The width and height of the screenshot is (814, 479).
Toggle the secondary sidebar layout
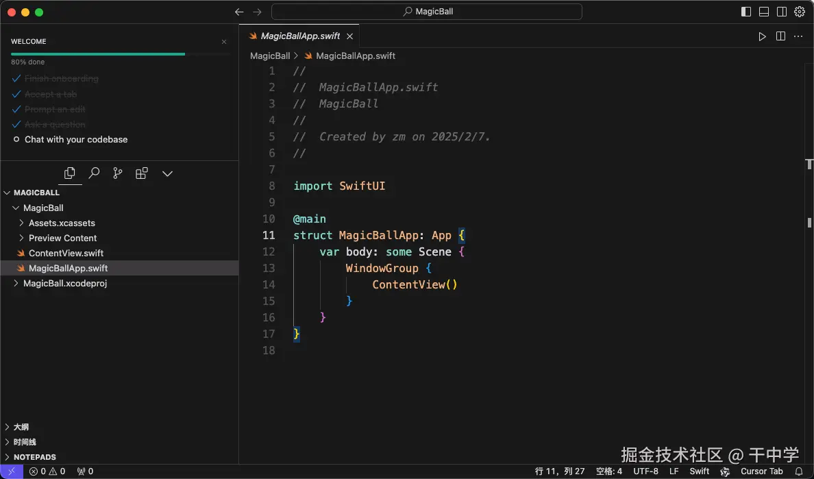coord(782,12)
